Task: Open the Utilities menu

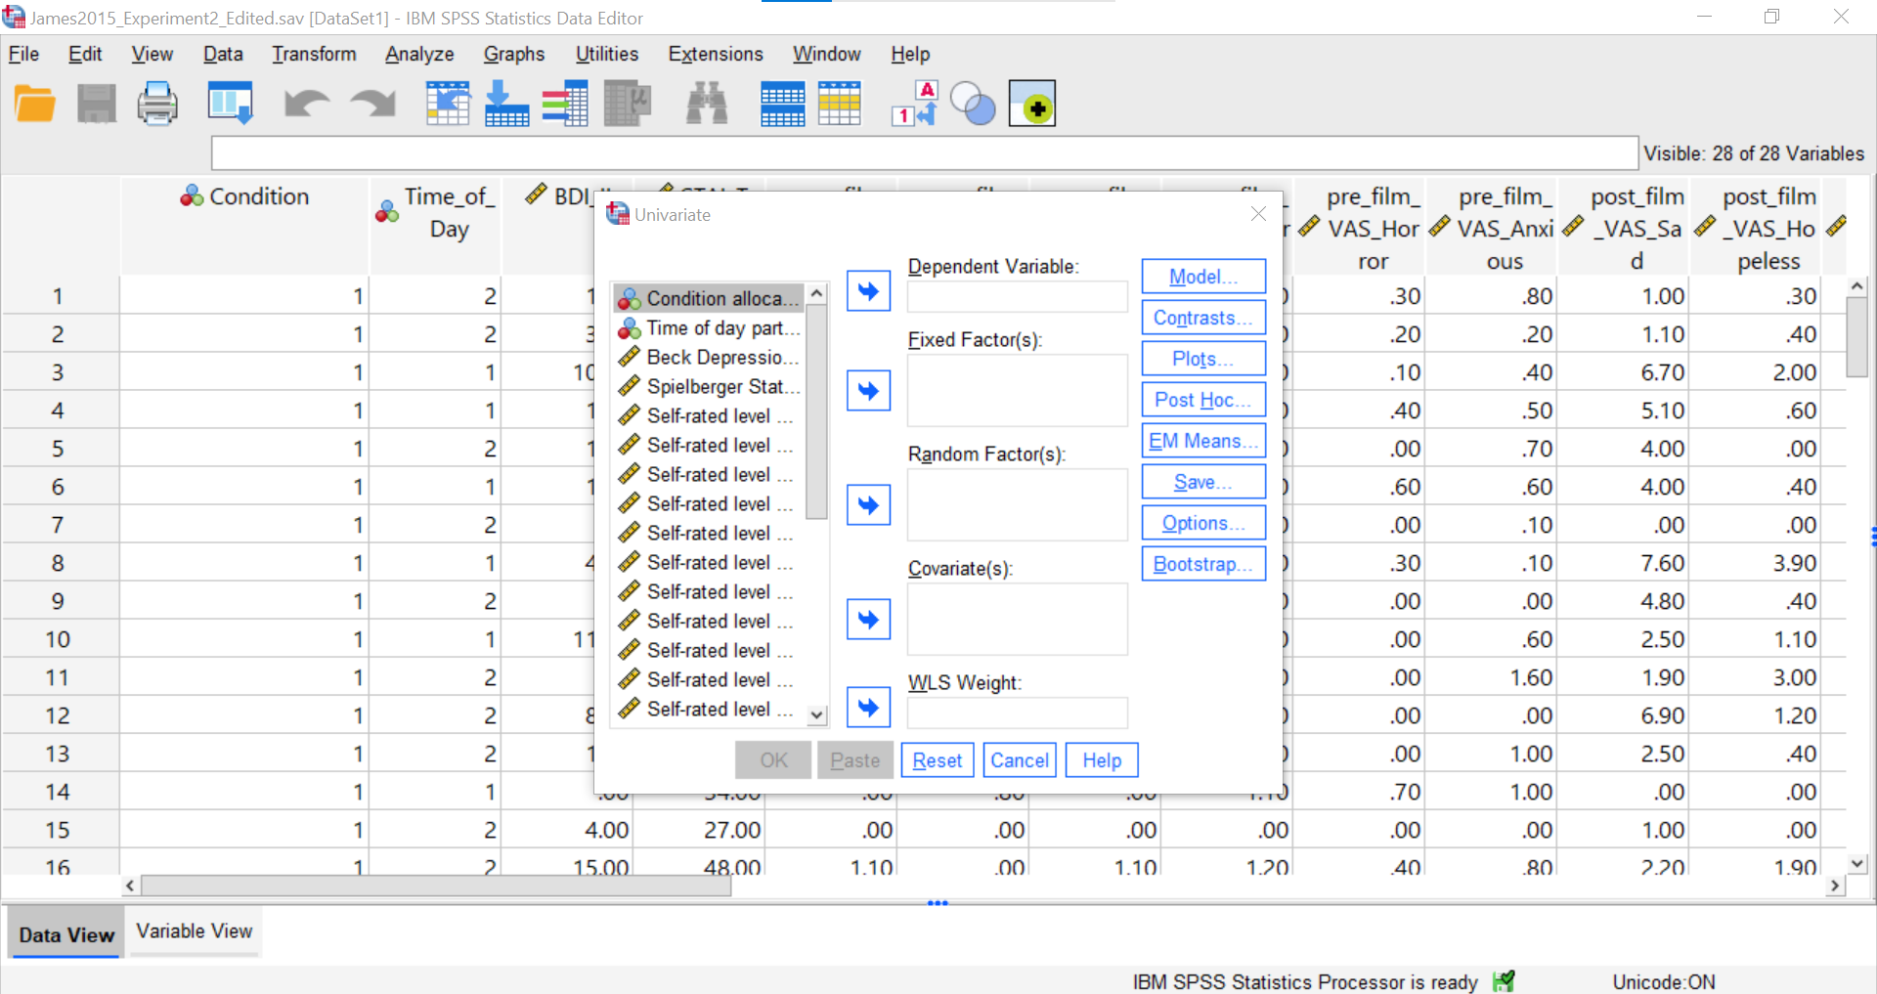Action: [607, 55]
